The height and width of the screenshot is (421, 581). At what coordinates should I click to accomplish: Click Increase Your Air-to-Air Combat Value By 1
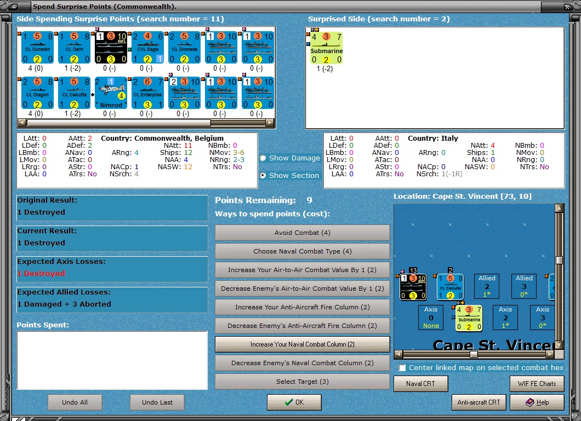point(303,270)
